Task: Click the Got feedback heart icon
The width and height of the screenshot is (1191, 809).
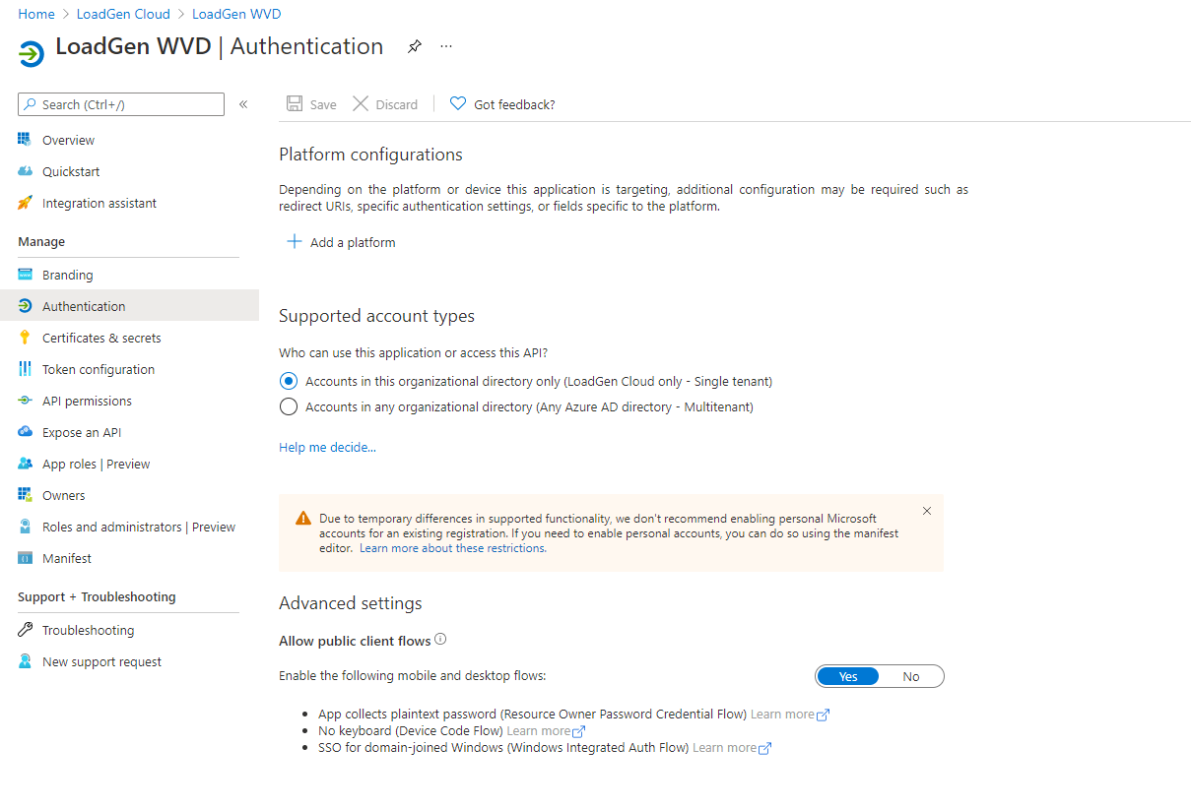Action: coord(458,104)
